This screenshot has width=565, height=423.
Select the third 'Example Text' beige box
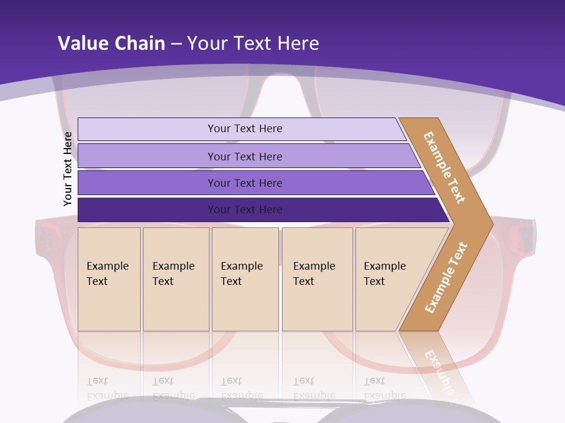tap(245, 279)
